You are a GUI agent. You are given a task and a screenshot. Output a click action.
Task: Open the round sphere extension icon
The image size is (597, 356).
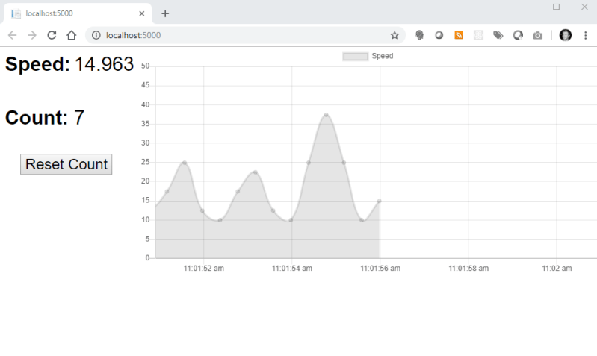[439, 35]
